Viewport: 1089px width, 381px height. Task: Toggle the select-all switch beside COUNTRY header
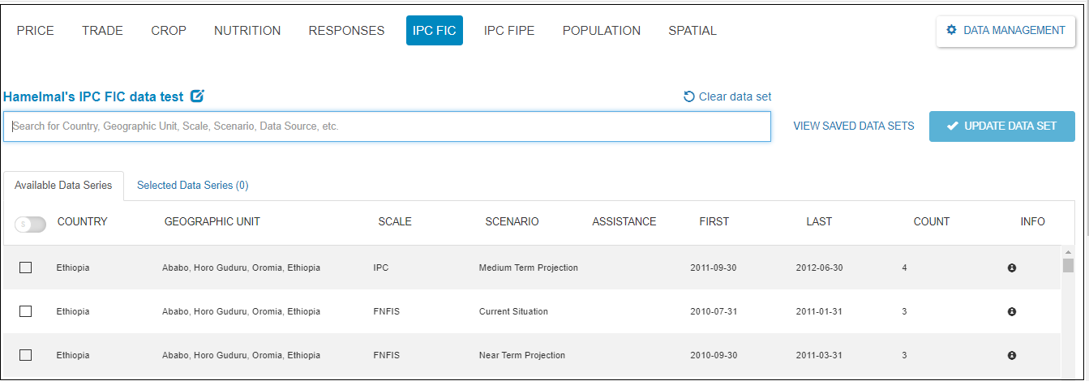coord(30,224)
